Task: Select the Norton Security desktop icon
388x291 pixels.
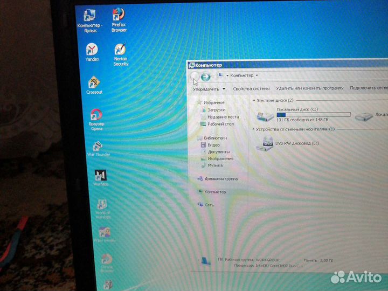Action: pos(121,51)
